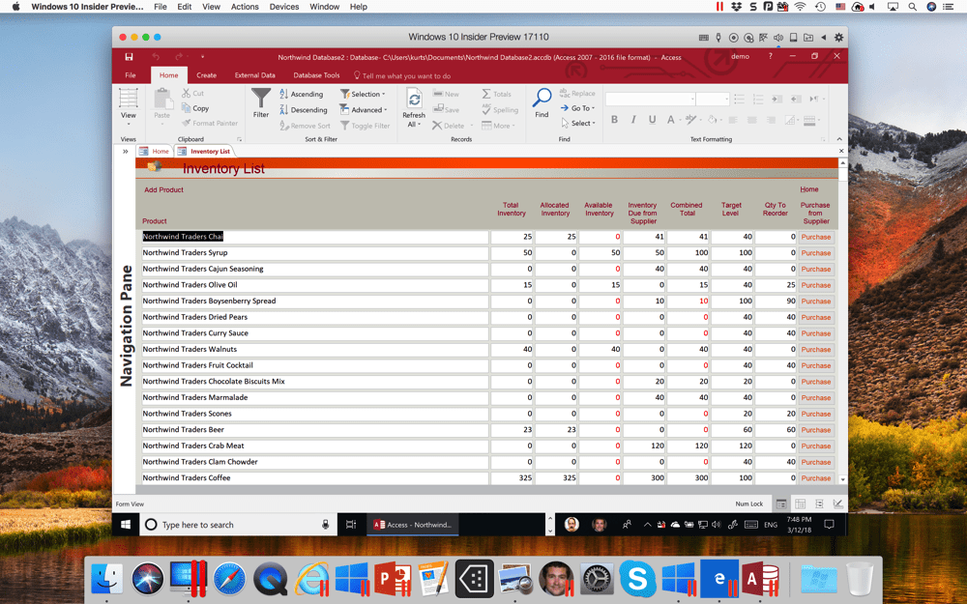Open the Find tool
This screenshot has height=604, width=967.
(541, 101)
